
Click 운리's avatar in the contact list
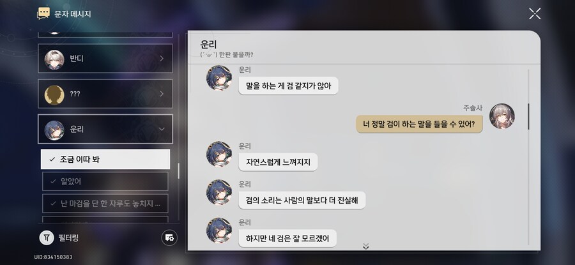(x=54, y=130)
